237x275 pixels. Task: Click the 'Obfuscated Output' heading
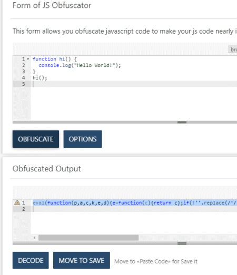(46, 169)
